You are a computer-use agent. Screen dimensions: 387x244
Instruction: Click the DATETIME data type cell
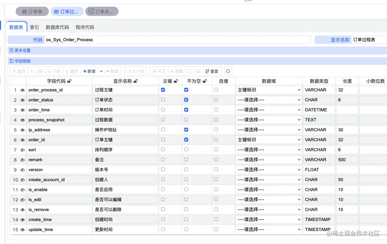[319, 110]
